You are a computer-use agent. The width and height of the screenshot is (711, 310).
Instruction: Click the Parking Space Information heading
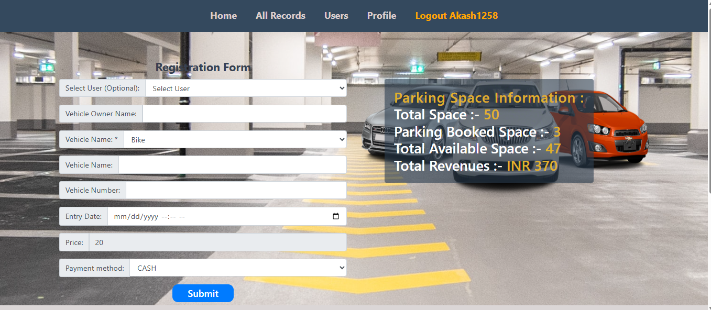click(x=488, y=98)
